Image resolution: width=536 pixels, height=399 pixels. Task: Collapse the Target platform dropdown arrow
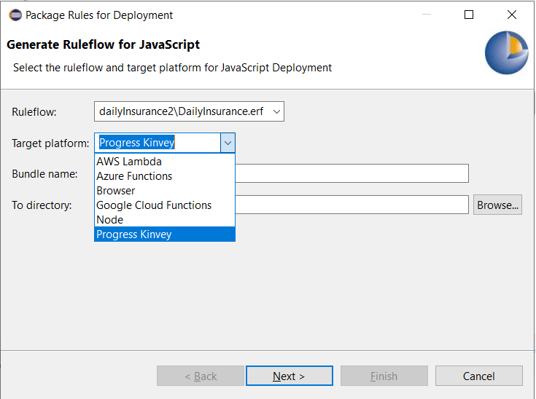coord(228,143)
